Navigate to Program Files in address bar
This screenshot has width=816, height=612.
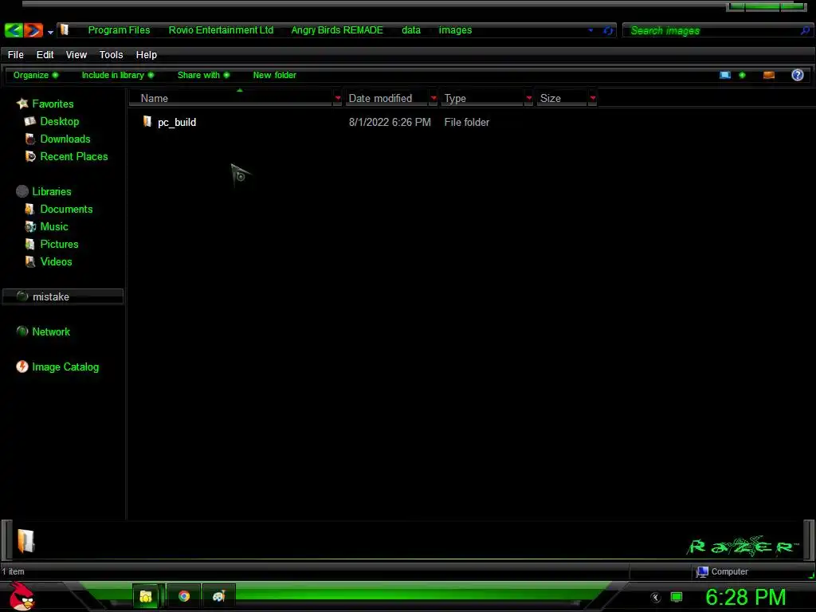pos(119,30)
